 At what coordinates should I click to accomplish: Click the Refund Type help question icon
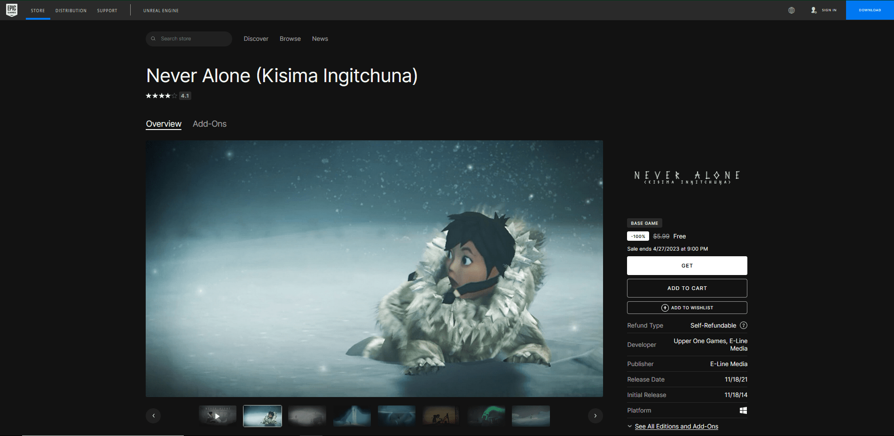(744, 325)
